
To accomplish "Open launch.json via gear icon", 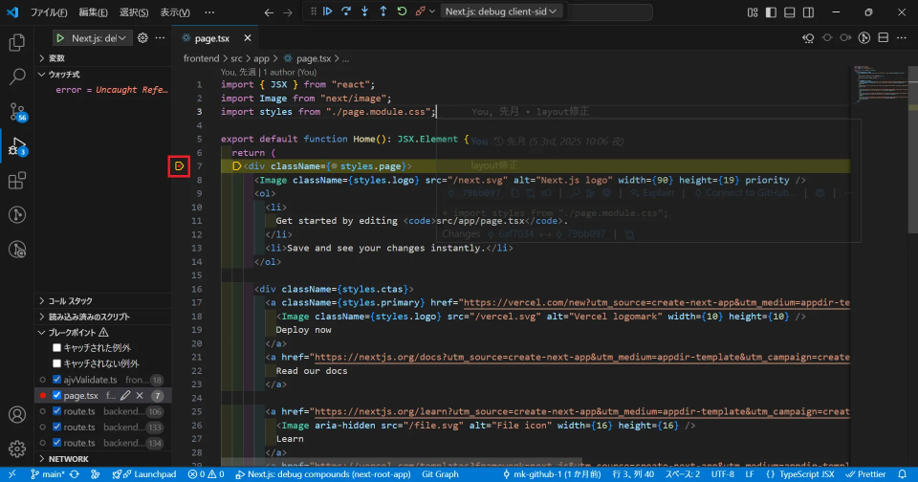I will [x=142, y=38].
